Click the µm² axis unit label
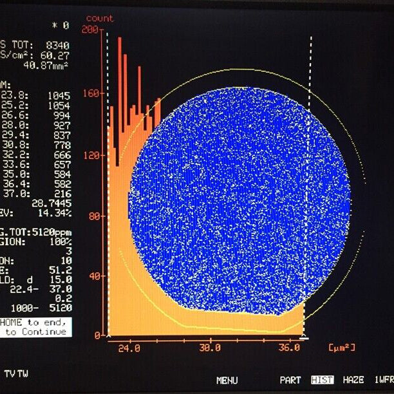The height and width of the screenshot is (394, 394). [x=342, y=348]
